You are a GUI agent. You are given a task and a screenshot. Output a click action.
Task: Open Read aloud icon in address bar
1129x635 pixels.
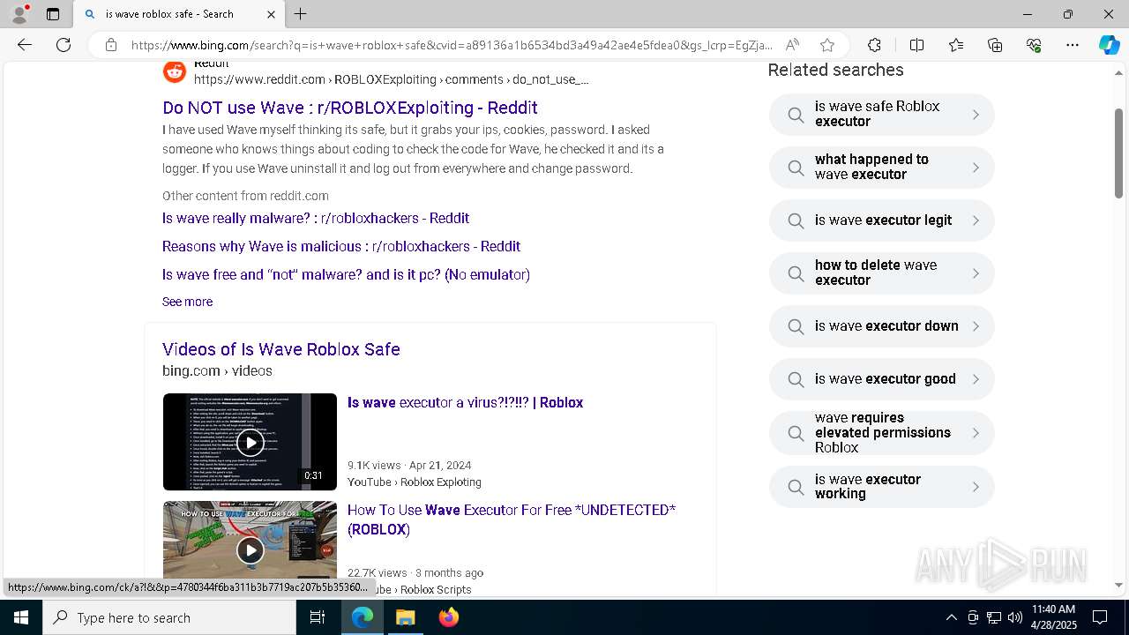point(792,45)
